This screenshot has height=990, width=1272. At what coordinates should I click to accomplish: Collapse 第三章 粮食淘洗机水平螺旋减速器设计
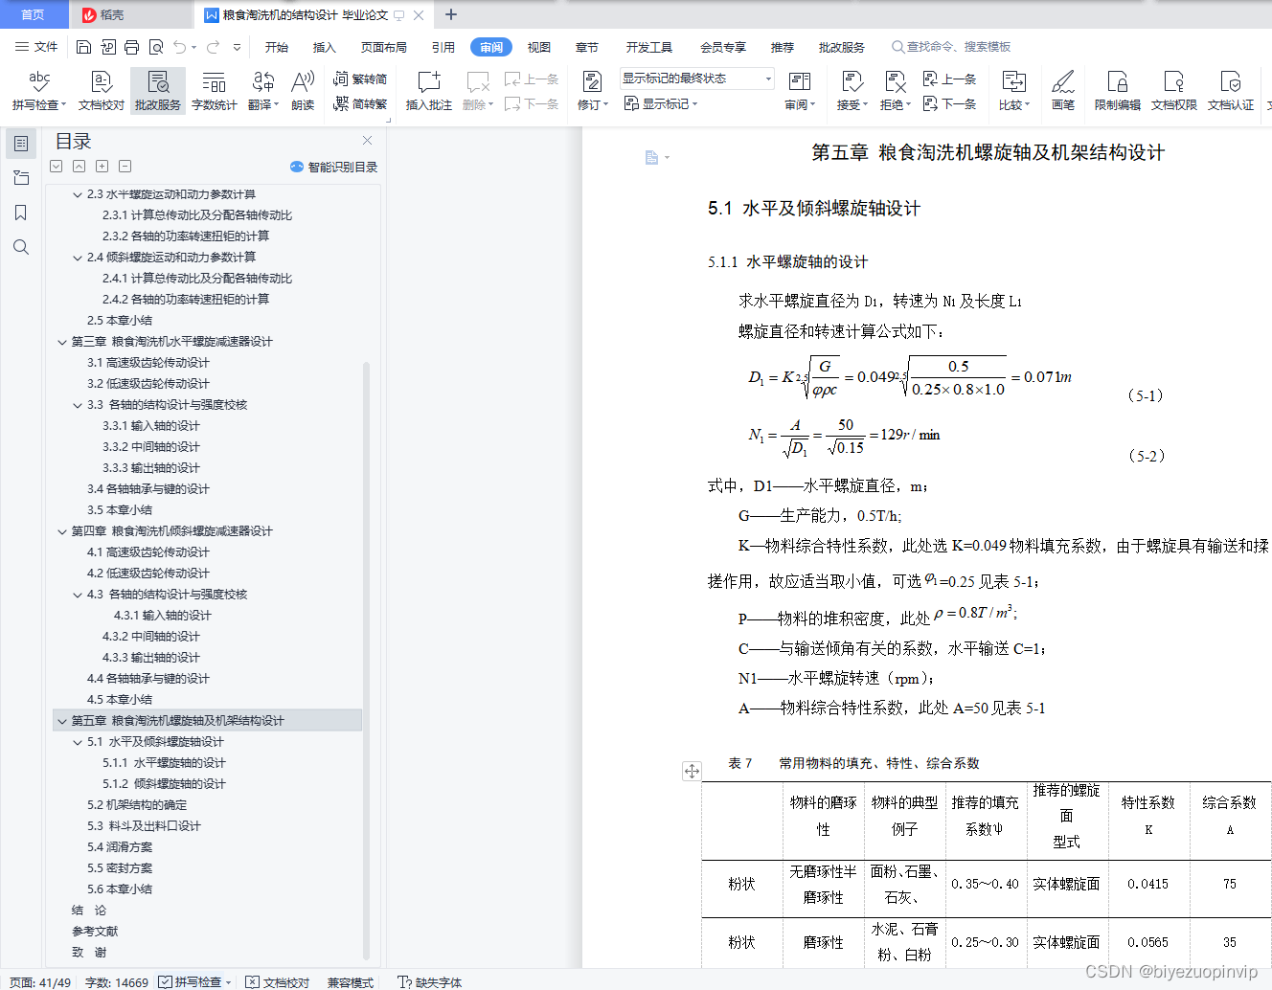coord(62,342)
